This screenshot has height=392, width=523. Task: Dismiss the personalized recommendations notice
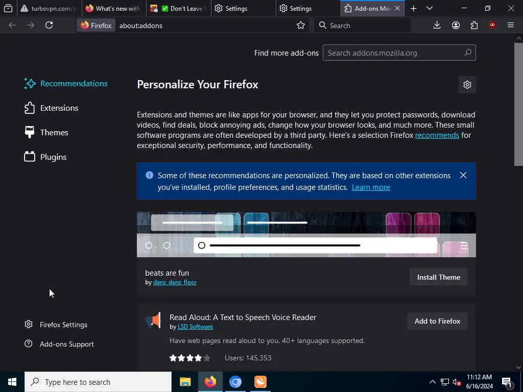coord(463,176)
